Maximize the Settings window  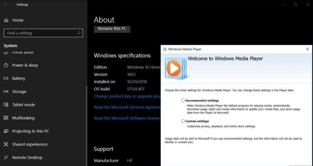(295, 4)
